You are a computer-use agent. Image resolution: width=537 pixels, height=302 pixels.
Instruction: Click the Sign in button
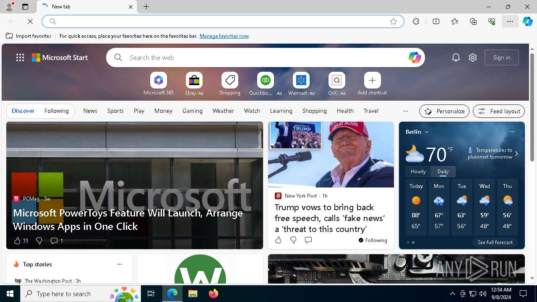point(502,57)
